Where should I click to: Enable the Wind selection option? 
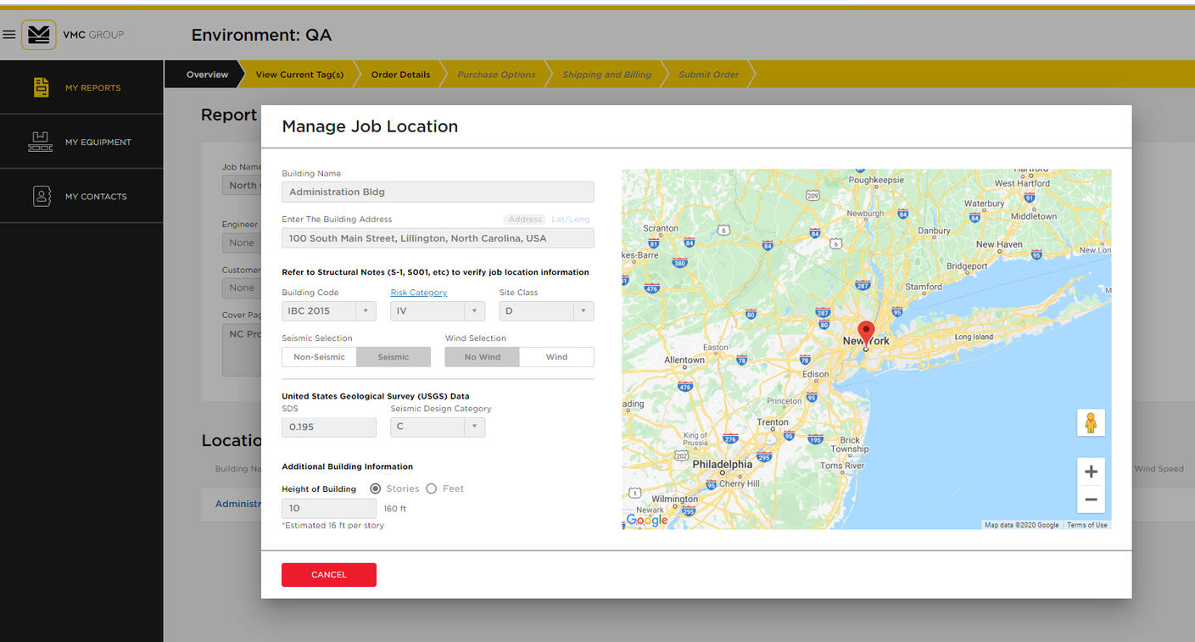coord(556,357)
